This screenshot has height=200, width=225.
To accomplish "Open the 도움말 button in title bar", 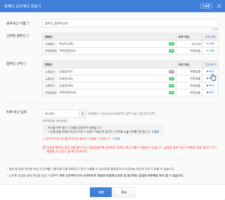I will [206, 6].
